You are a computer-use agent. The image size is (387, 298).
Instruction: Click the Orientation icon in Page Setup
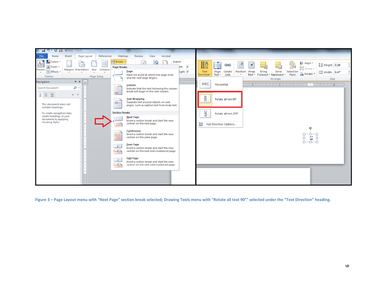(x=82, y=64)
